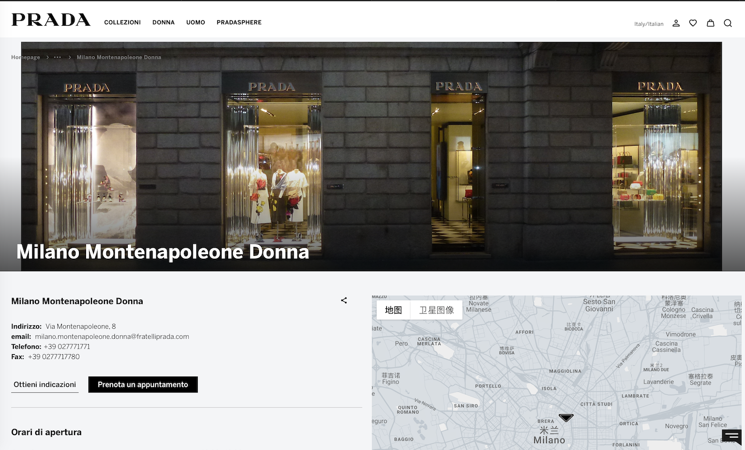Open the DONNA menu

pyautogui.click(x=164, y=22)
